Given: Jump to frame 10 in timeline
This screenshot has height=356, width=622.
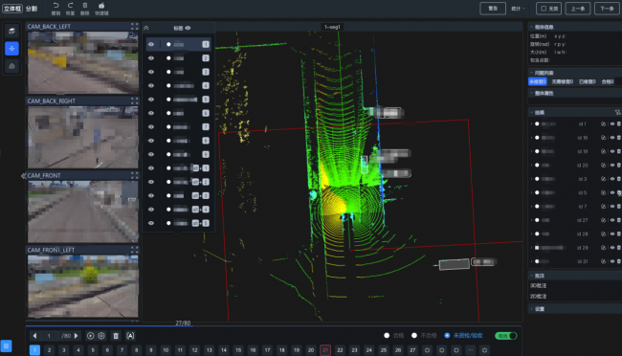Looking at the screenshot, I should 166,350.
